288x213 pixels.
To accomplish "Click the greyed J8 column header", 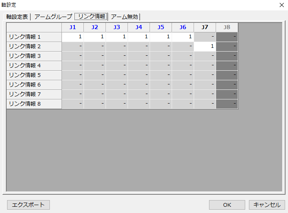I will (227, 27).
